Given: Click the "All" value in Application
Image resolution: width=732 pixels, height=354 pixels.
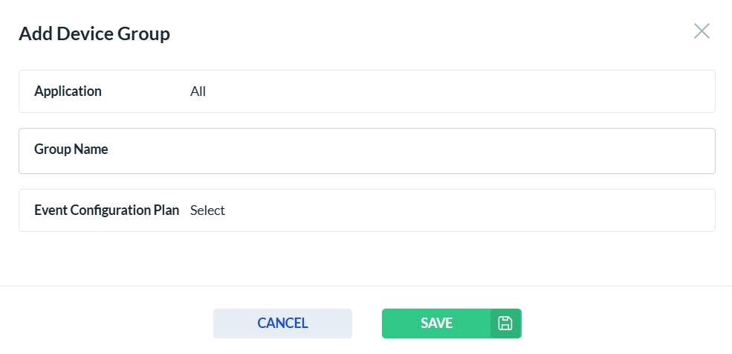Looking at the screenshot, I should pos(198,91).
